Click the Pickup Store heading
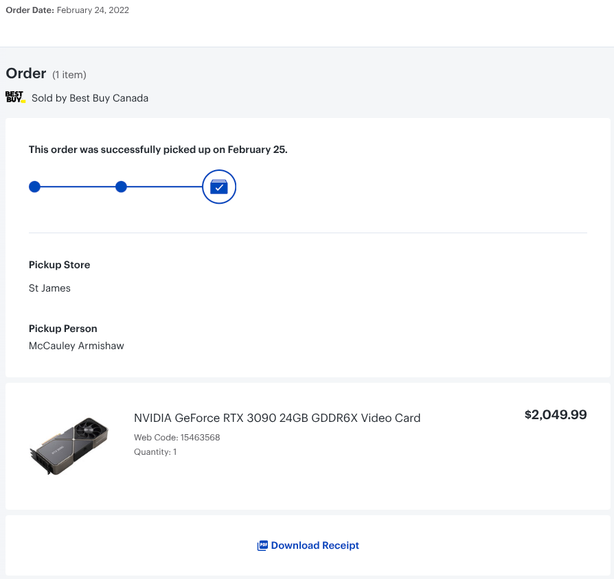This screenshot has height=579, width=614. tap(59, 265)
